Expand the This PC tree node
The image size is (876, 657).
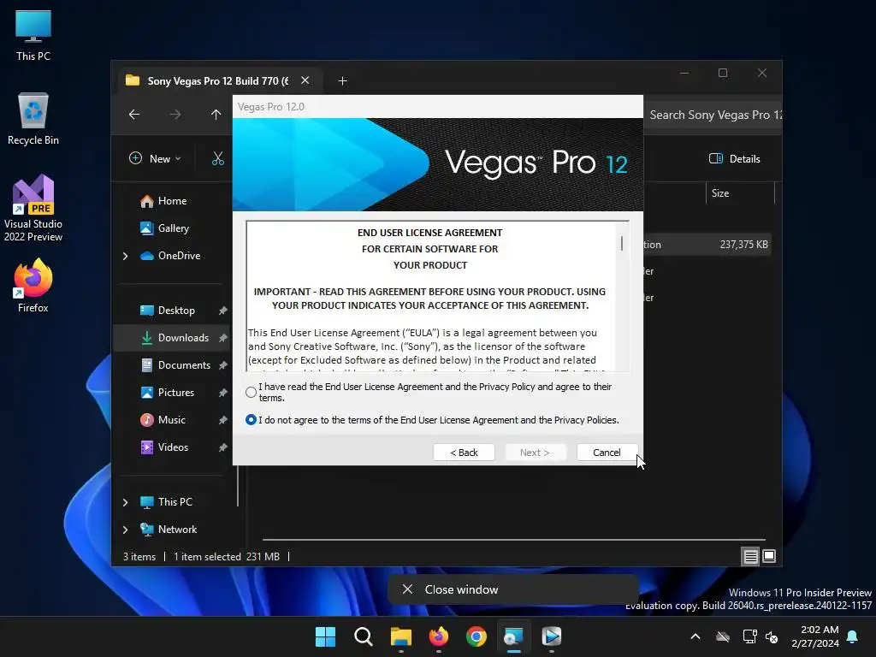point(125,502)
